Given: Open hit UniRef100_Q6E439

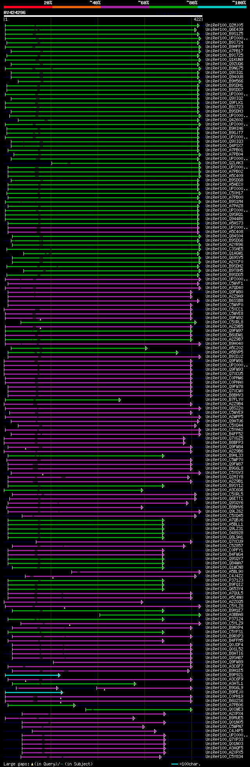Looking at the screenshot, I should (x=224, y=29).
